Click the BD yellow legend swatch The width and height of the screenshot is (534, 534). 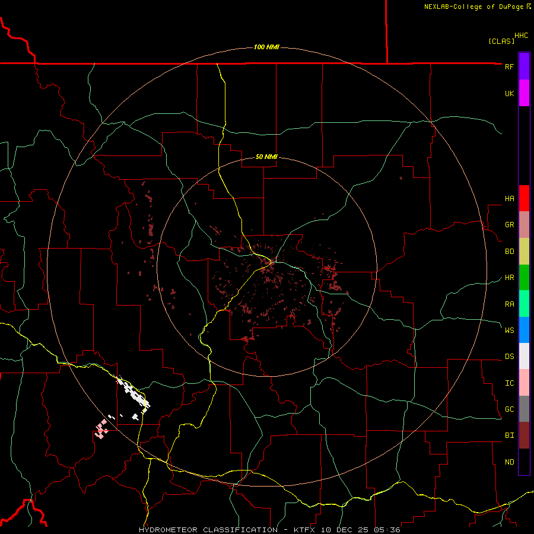(x=524, y=251)
